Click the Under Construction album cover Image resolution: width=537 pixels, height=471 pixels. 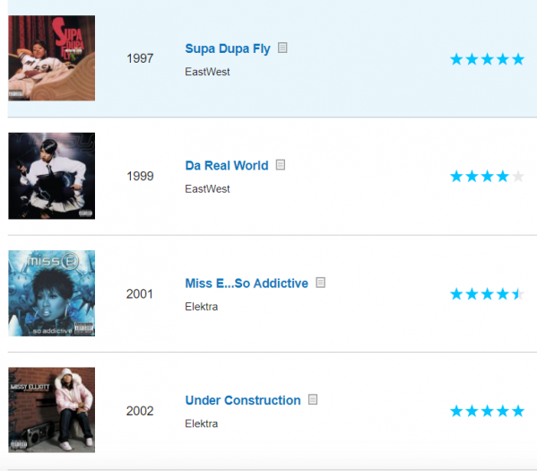coord(52,410)
